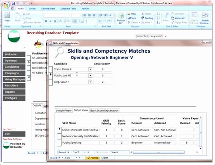Open the Advanced filter dropdown
This screenshot has height=165, width=215.
179,18
